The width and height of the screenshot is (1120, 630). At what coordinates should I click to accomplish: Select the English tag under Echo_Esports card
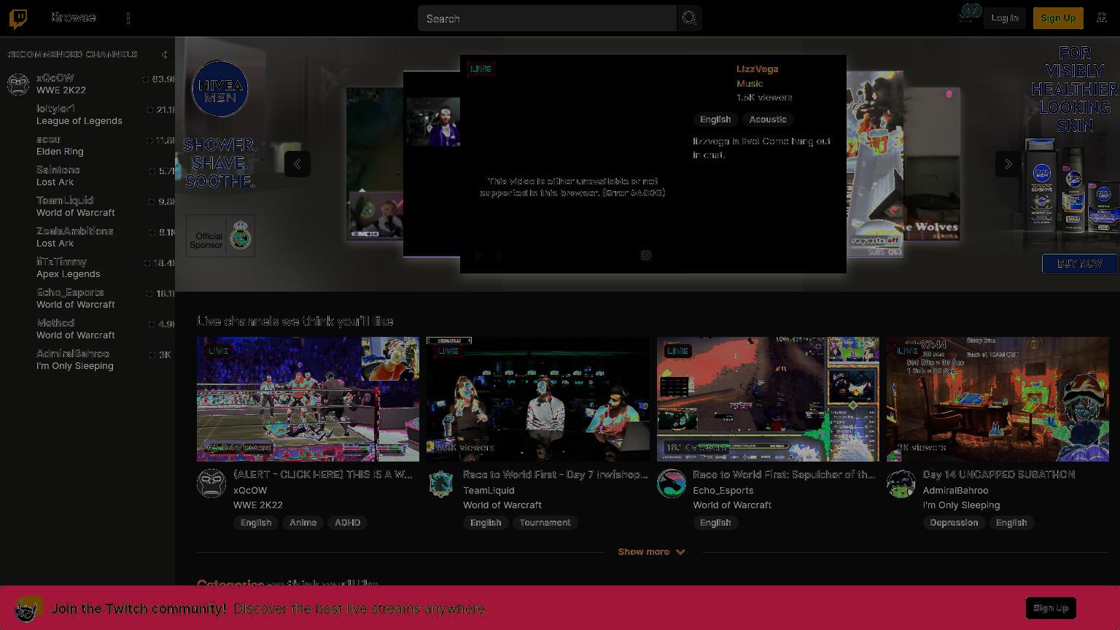point(715,523)
